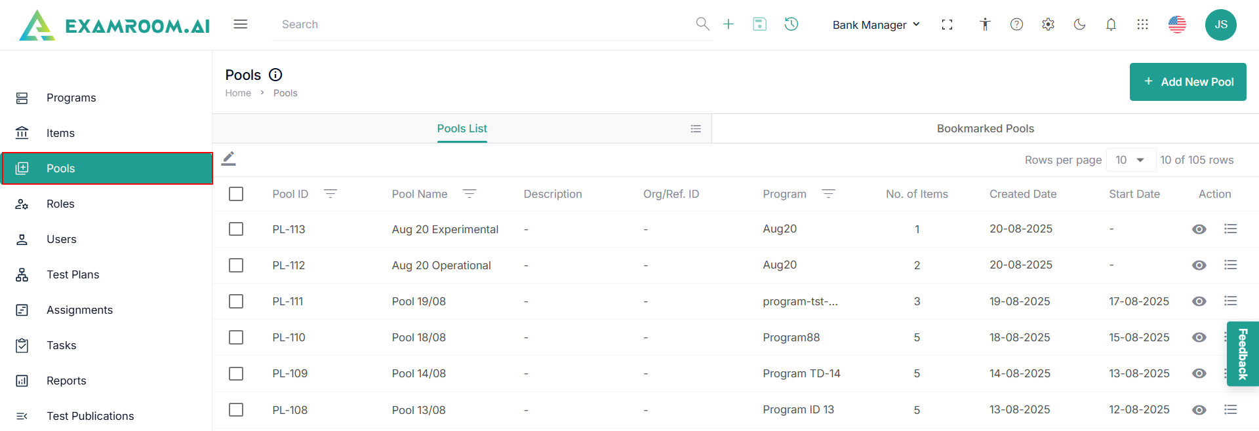Enter fullscreen mode icon

[947, 24]
